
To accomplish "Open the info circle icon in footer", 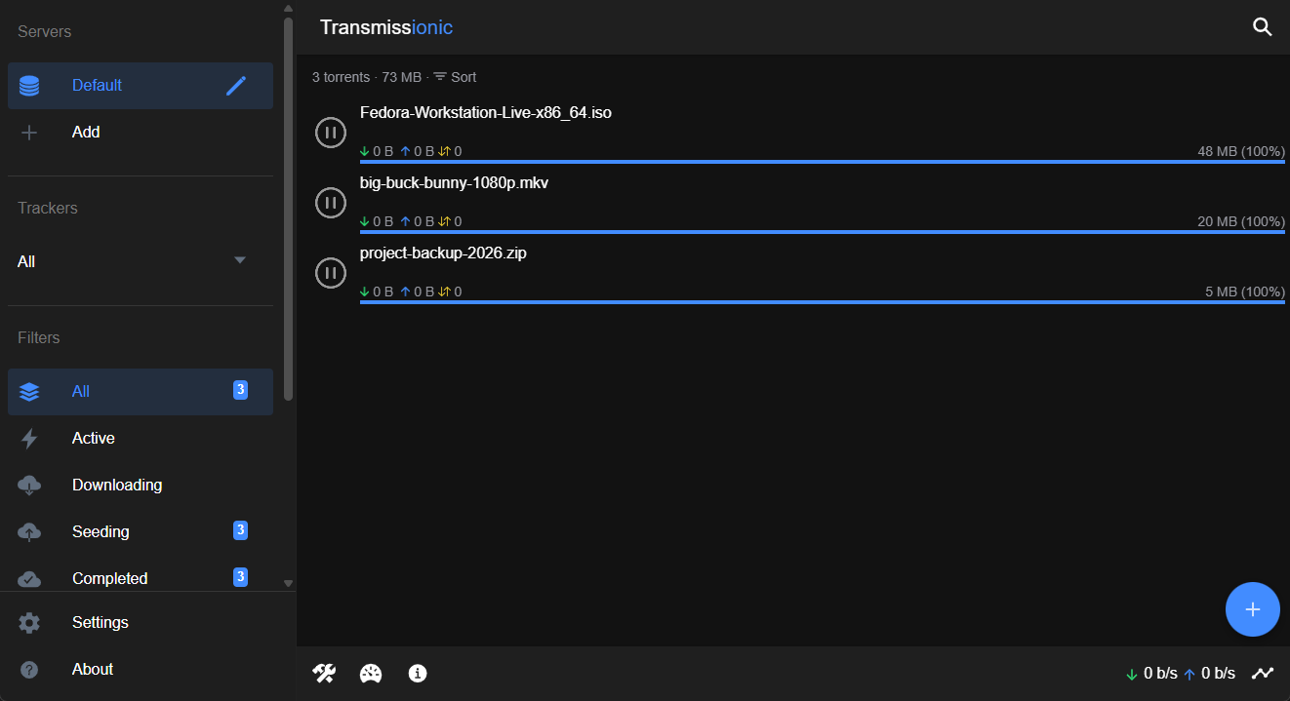I will tap(418, 674).
